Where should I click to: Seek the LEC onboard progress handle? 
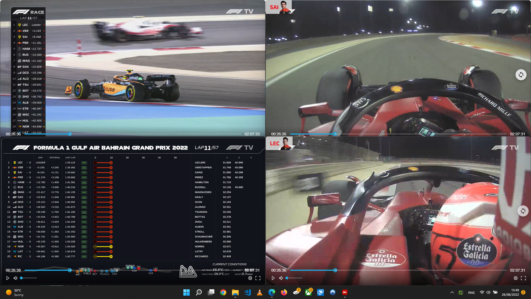click(335, 270)
